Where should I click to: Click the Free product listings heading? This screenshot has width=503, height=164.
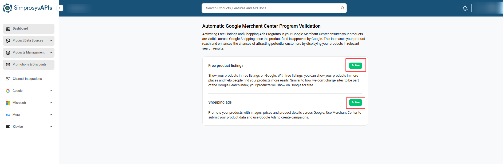(226, 65)
